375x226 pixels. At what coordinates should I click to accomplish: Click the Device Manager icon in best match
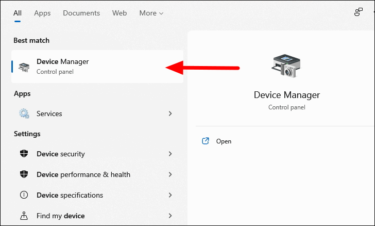pos(24,68)
